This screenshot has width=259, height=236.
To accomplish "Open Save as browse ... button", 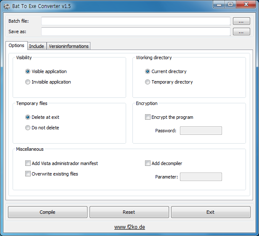I will coord(241,31).
